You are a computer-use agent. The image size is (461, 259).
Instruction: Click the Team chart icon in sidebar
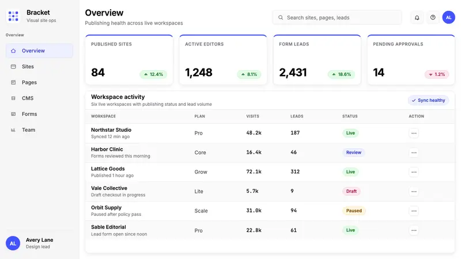13,130
